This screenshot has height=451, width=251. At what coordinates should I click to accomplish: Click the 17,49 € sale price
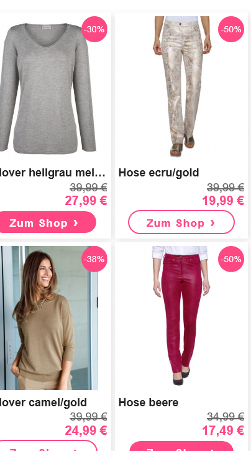click(x=223, y=430)
